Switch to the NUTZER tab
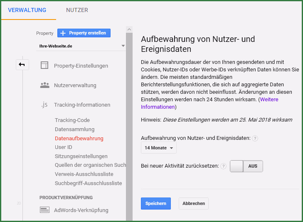Viewport: 303px width, 222px height. click(x=77, y=10)
